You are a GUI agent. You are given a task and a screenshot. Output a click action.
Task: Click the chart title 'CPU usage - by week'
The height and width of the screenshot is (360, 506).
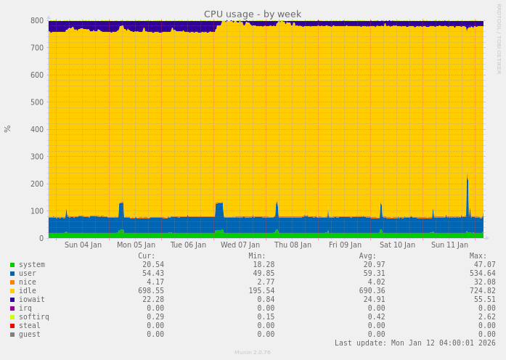[x=253, y=15]
